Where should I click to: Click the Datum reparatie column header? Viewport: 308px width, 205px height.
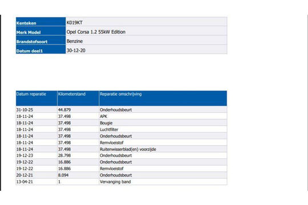pos(37,98)
